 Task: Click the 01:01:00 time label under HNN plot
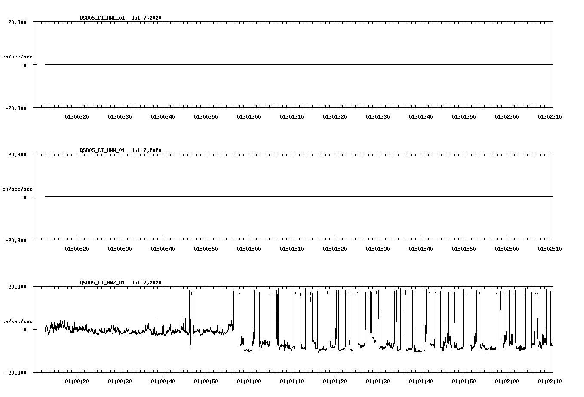249,249
